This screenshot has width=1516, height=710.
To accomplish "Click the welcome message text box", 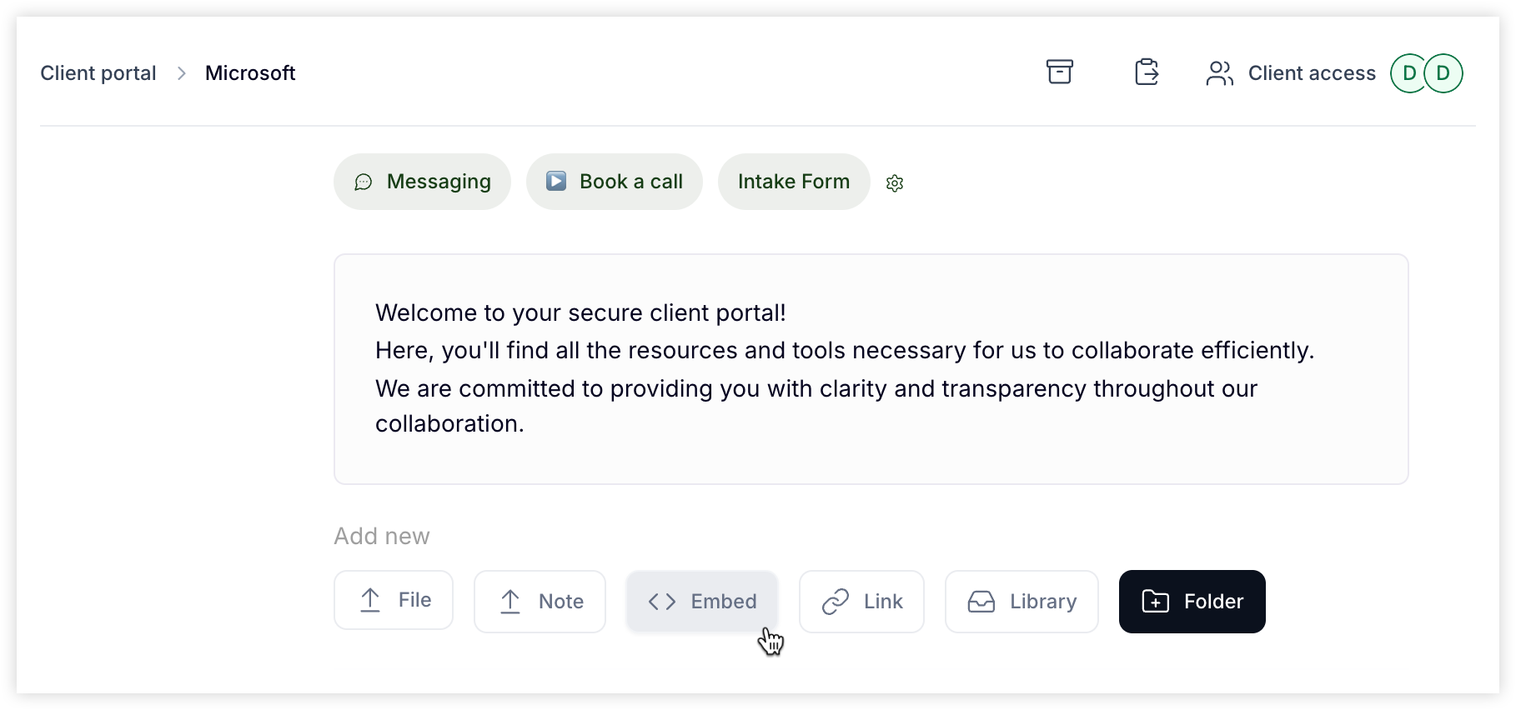I will (x=871, y=369).
